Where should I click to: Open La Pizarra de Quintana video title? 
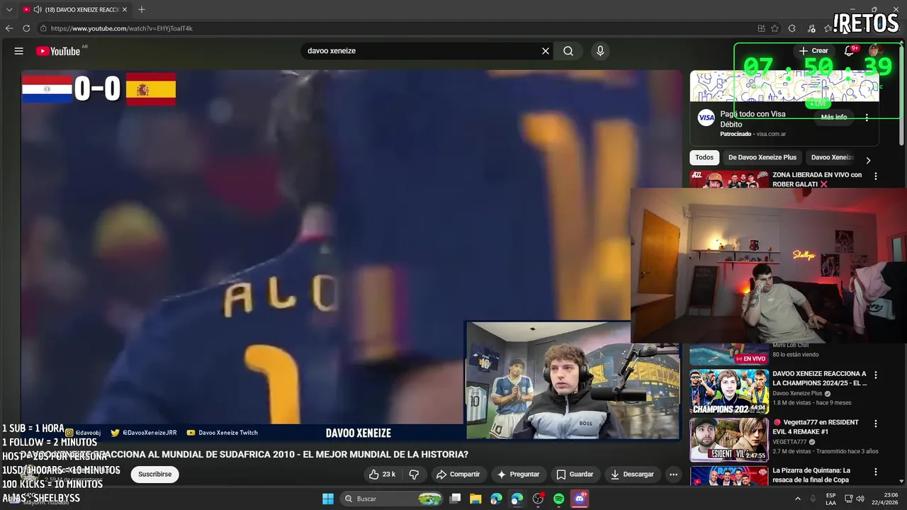click(x=811, y=475)
